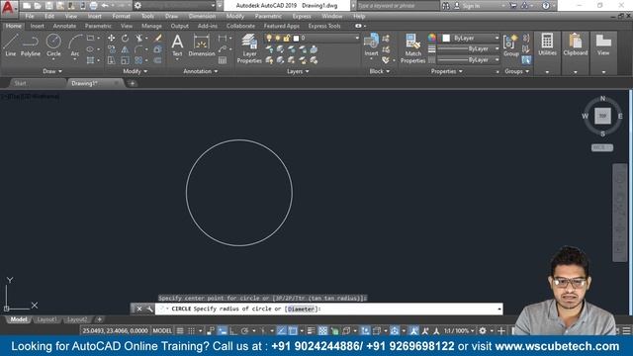Select the Text annotation tool

click(177, 45)
